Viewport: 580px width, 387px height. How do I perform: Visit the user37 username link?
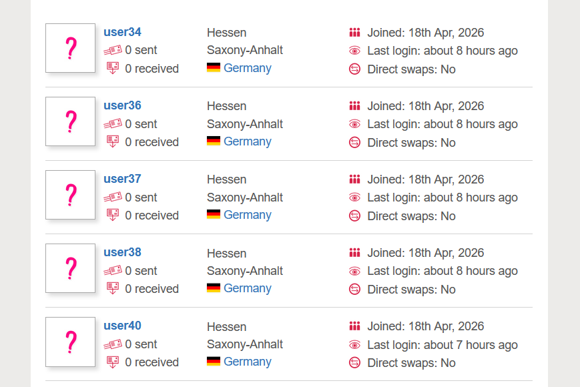[122, 179]
